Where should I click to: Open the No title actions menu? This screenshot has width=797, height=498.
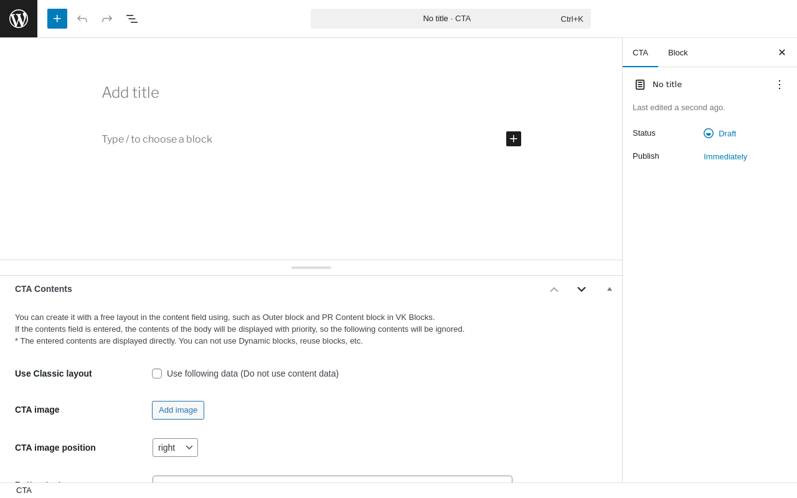[779, 85]
